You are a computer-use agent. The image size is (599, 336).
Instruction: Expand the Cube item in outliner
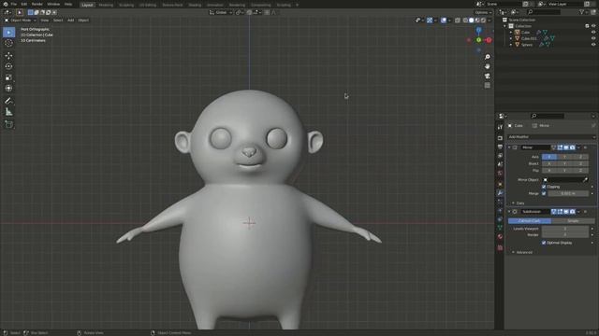(x=511, y=33)
